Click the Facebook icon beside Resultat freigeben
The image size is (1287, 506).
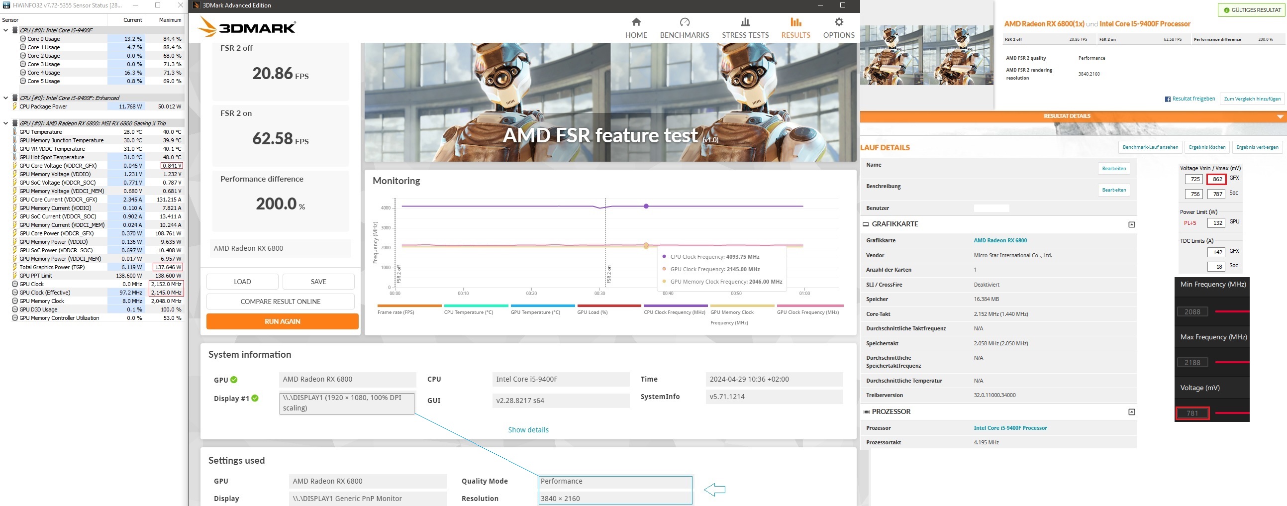coord(1168,99)
